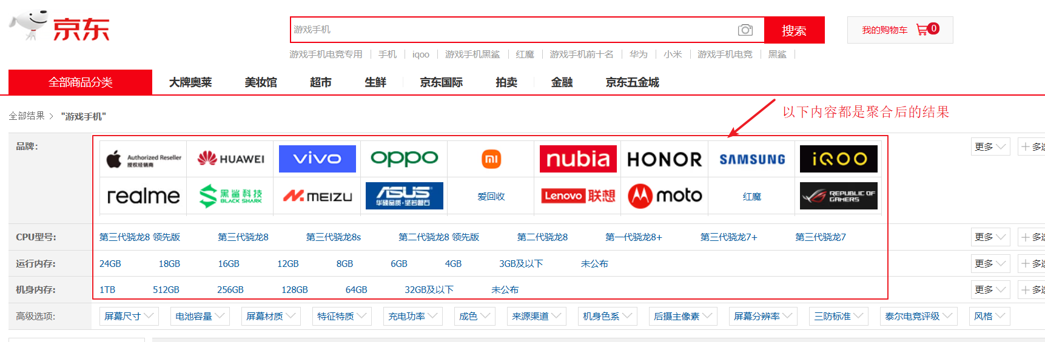Screen dimensions: 1045x342
Task: Select the nubia brand logo
Action: 578,159
